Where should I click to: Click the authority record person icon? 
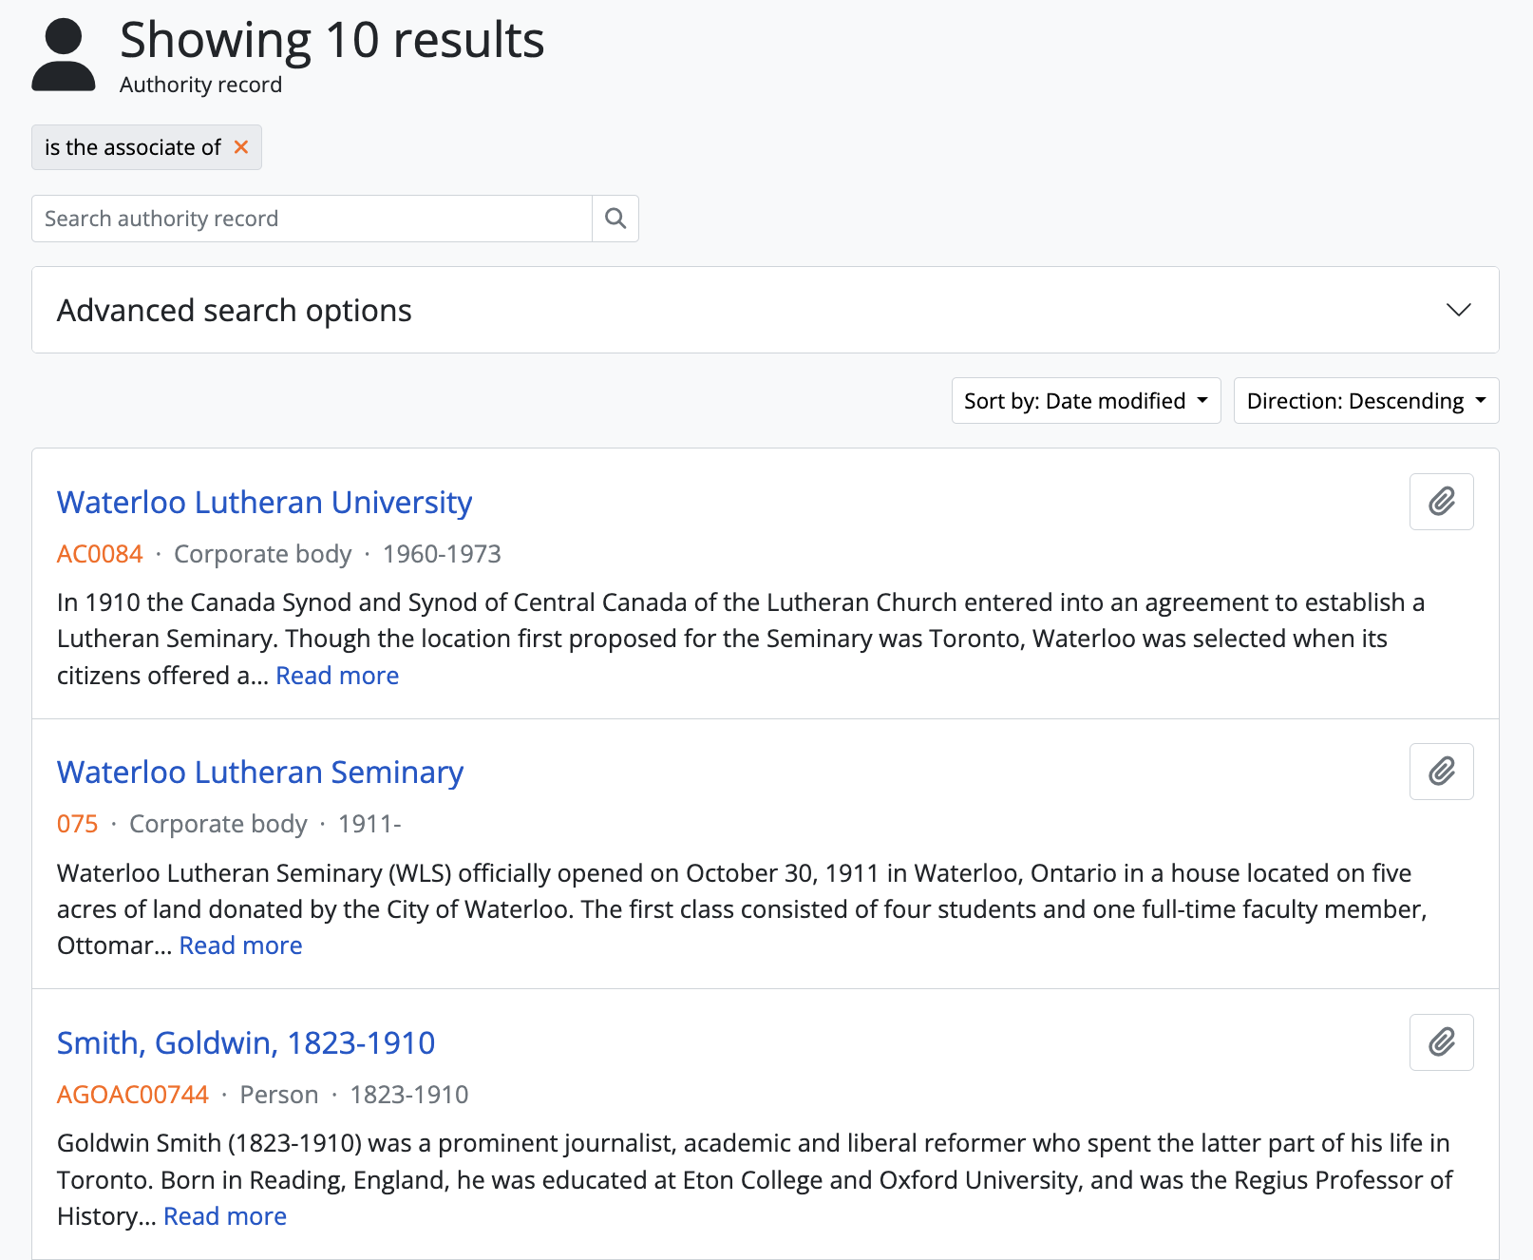click(x=64, y=55)
